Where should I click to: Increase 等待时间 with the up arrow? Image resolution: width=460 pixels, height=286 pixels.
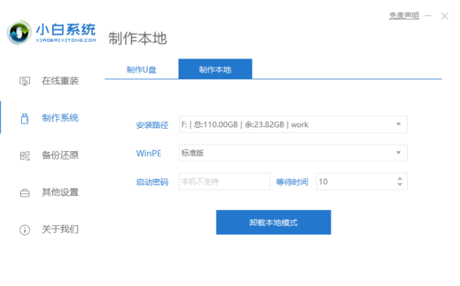click(x=399, y=178)
